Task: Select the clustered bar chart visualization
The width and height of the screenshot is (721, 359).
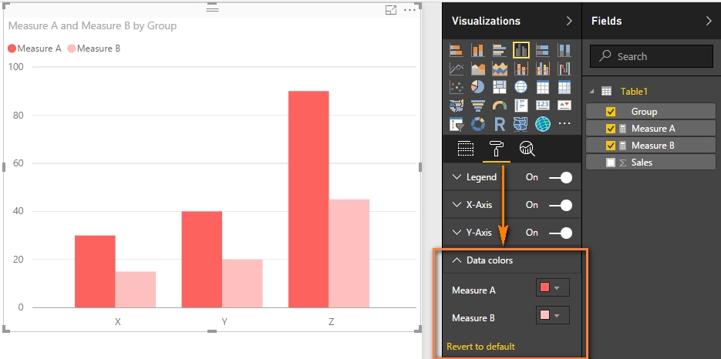Action: pos(500,50)
